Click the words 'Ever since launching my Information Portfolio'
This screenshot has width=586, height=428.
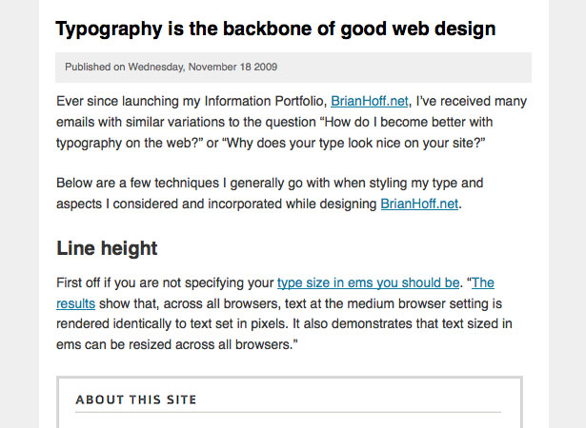point(192,101)
